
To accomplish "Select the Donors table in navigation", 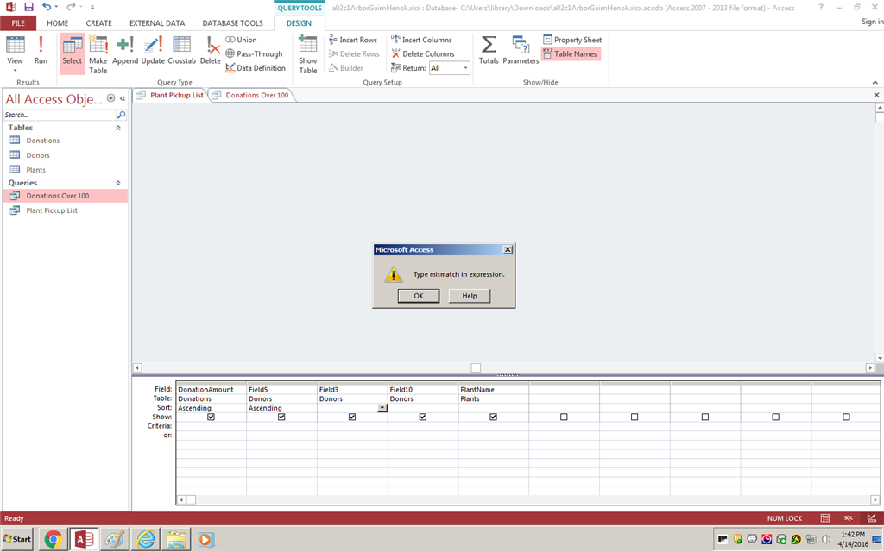I will (x=38, y=155).
